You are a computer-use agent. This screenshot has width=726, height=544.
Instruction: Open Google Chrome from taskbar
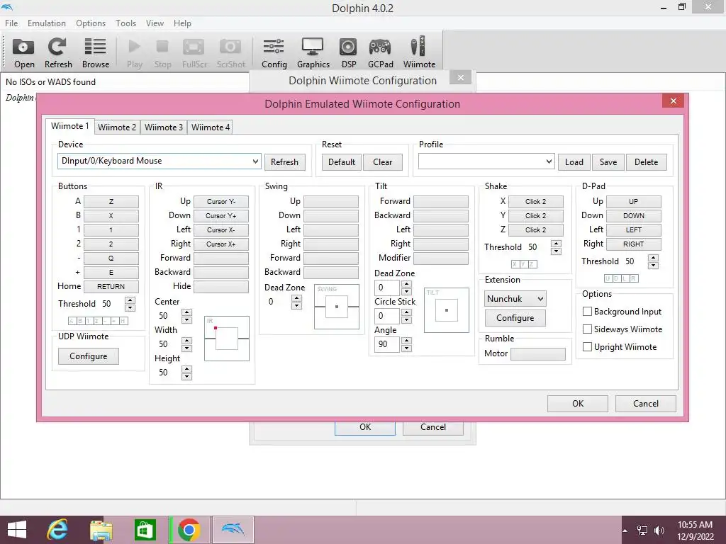[189, 530]
